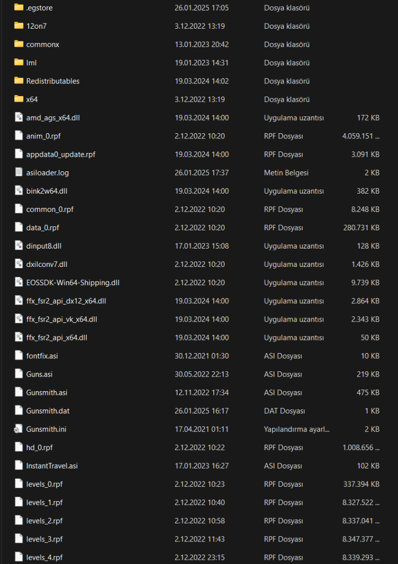
Task: Select the EOSSDK-Win64-Shipping.dll file icon
Action: (19, 283)
